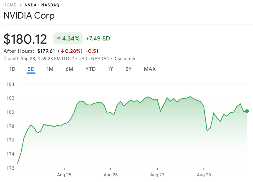
Task: Switch to the 6M range tab
Action: [69, 69]
